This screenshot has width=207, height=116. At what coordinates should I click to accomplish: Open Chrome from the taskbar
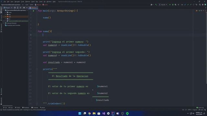click(x=89, y=113)
